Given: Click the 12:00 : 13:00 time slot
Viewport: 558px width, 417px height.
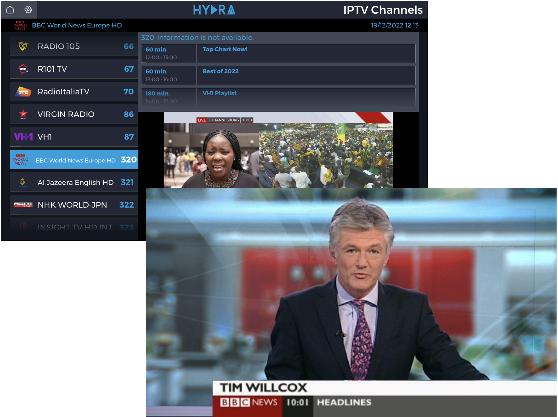Looking at the screenshot, I should (161, 57).
